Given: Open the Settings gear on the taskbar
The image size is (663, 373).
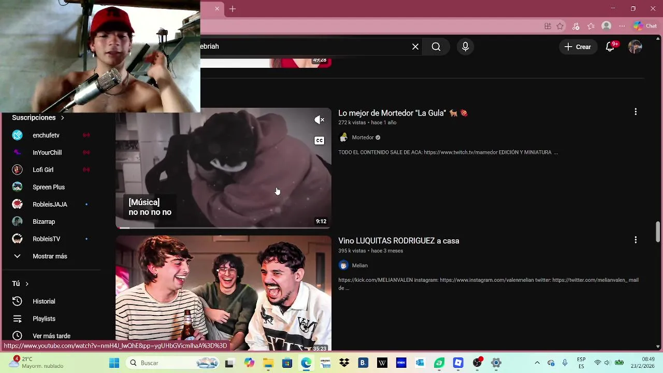Looking at the screenshot, I should 496,363.
